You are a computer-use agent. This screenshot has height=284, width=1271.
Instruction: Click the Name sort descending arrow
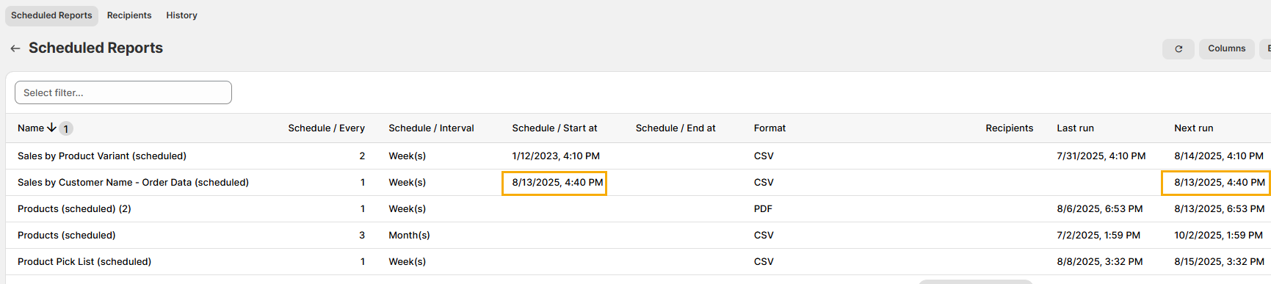pyautogui.click(x=51, y=128)
